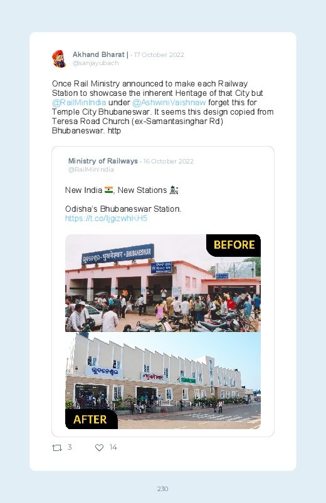The width and height of the screenshot is (326, 503).
Task: Open Akhand Bharat profile avatar
Action: [59, 59]
